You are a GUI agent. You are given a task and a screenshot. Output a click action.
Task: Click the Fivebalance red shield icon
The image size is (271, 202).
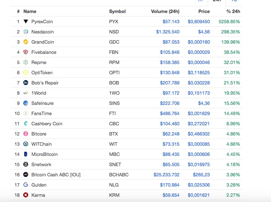[x=26, y=52]
